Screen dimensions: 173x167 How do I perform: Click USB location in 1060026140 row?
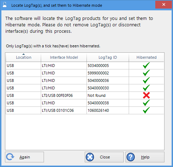click(x=23, y=110)
